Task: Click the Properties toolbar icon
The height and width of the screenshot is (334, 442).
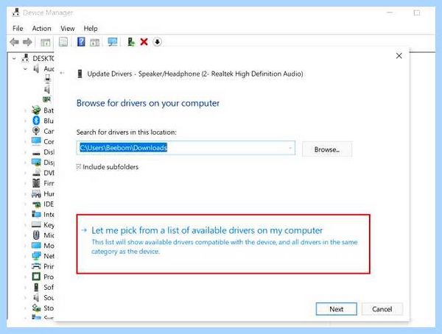Action: 63,42
